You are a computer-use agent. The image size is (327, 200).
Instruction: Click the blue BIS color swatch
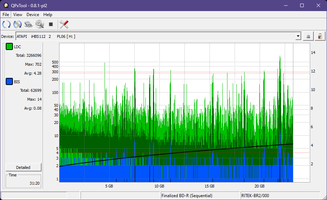(9, 81)
